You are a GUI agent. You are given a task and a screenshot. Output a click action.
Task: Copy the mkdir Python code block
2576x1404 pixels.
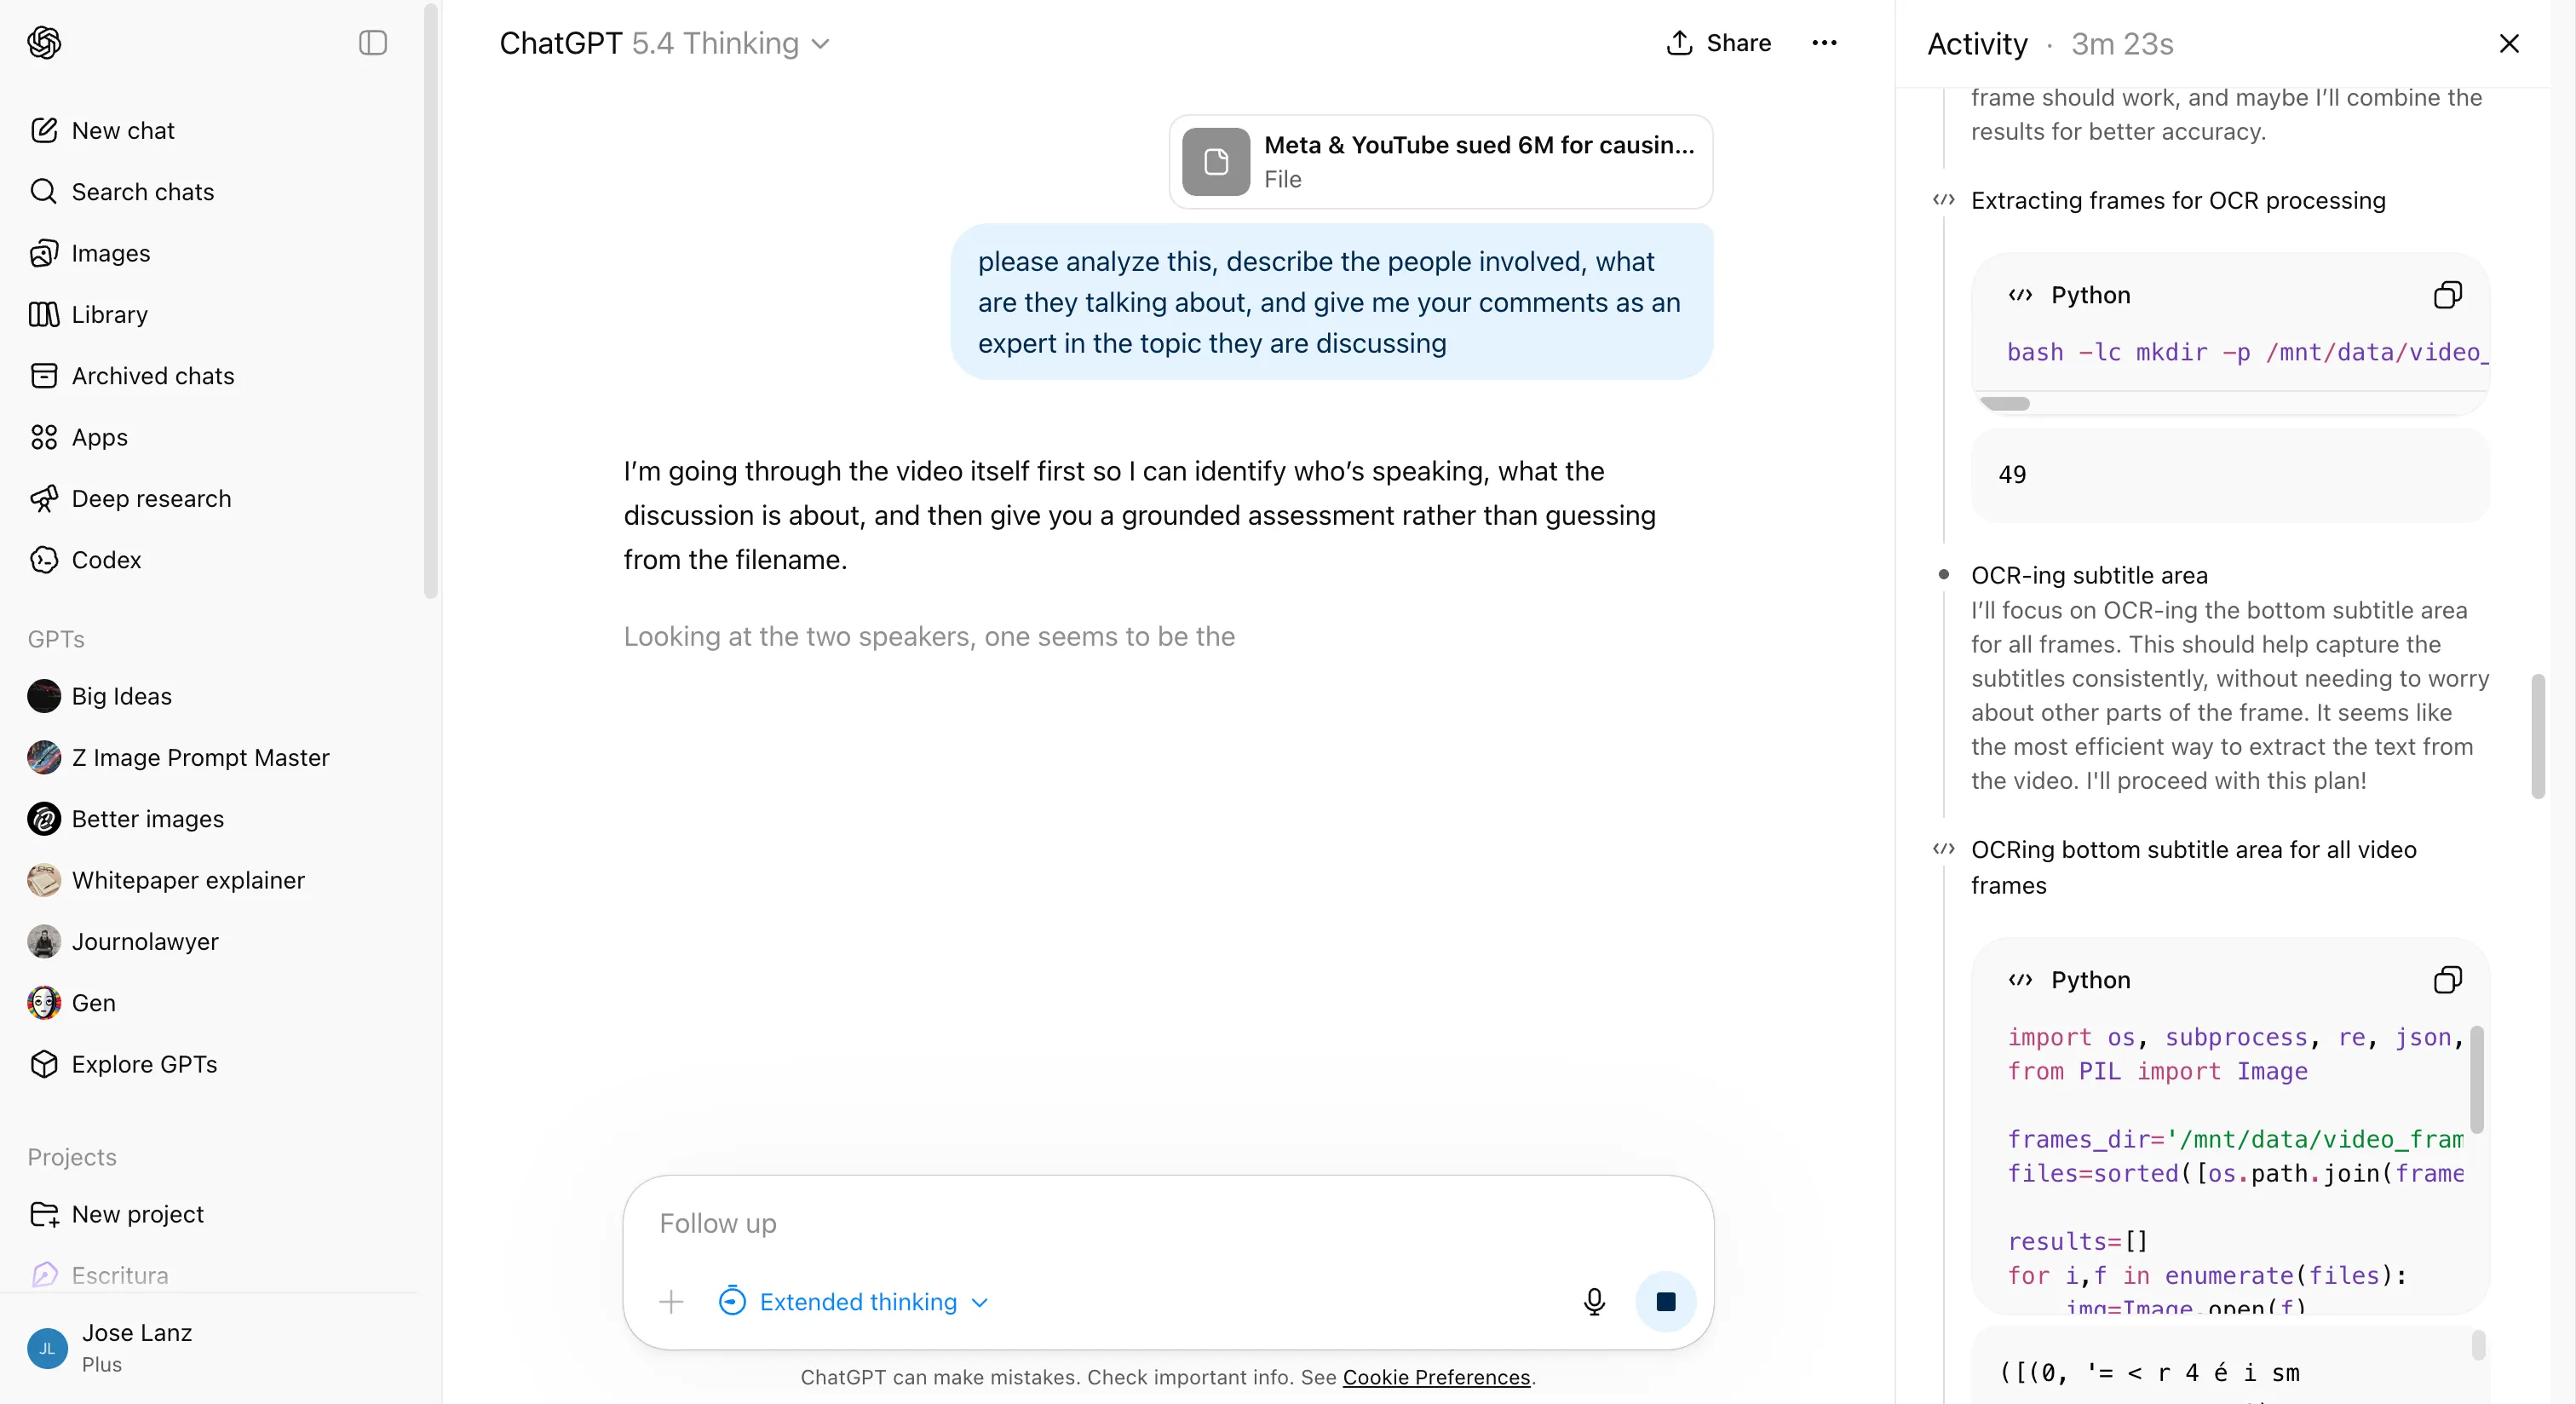(2447, 295)
